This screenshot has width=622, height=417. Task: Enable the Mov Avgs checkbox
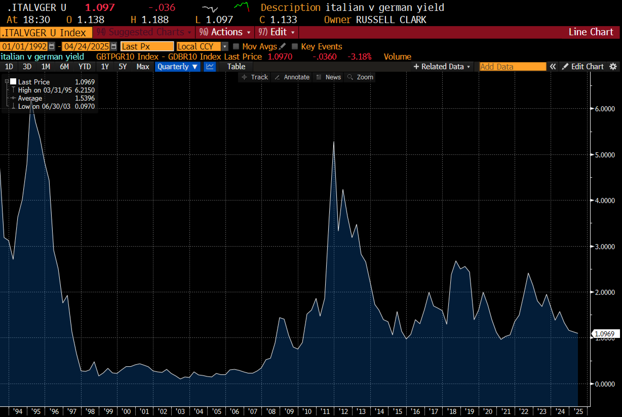[236, 47]
